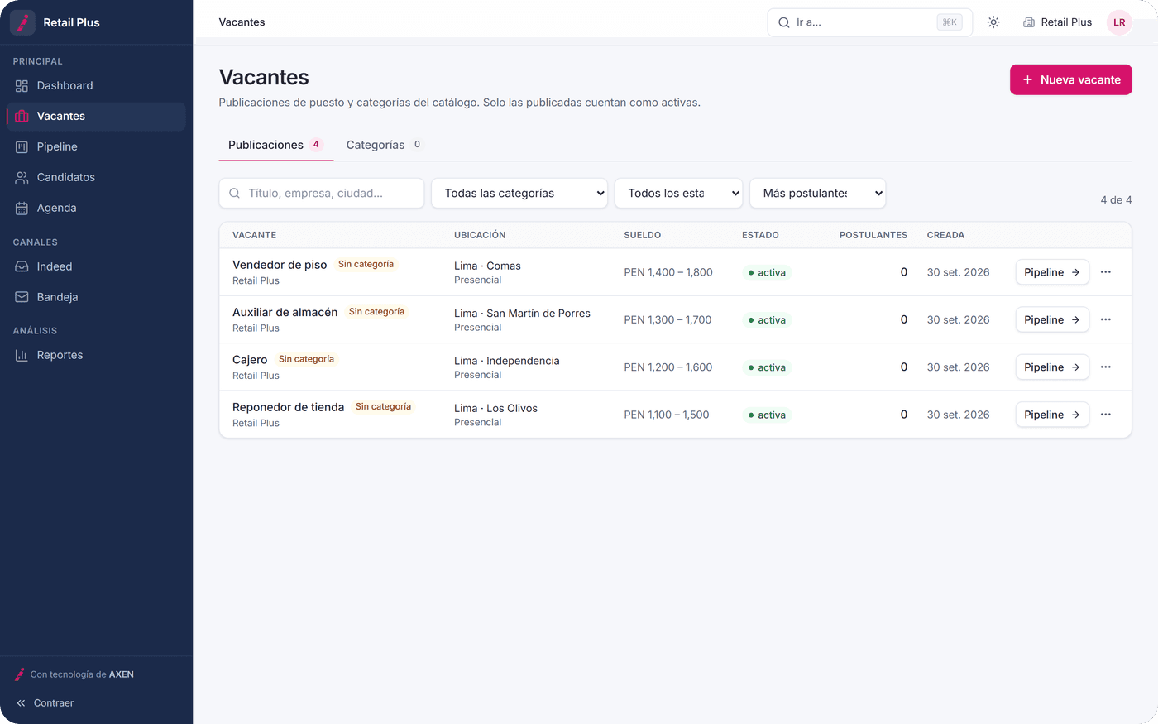Click the Retail Plus company switcher
This screenshot has height=724, width=1158.
[1057, 22]
